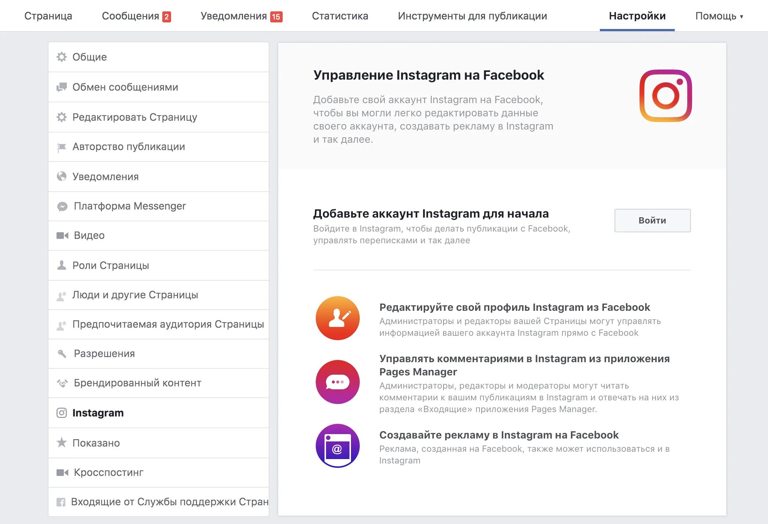The height and width of the screenshot is (524, 768).
Task: Click the large Instagram logo icon
Action: 666,96
